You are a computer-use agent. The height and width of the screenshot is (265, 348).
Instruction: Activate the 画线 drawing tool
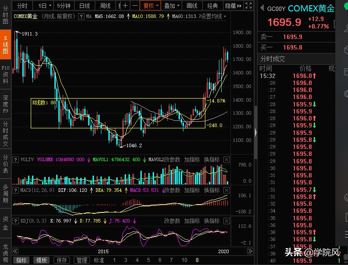[192, 6]
